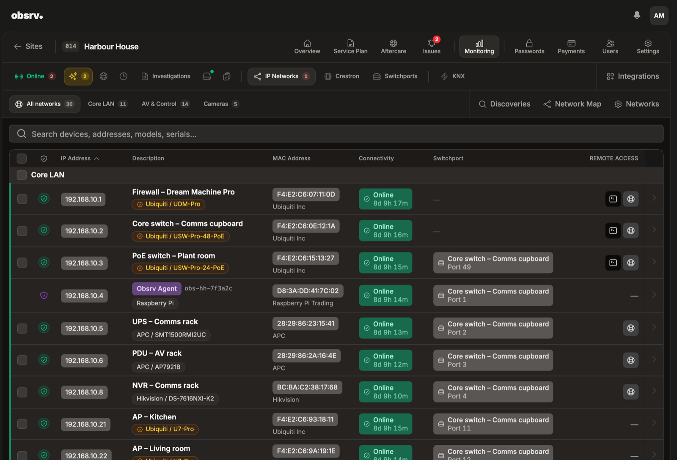Expand the NVR Comms rack row chevron
Screen dimensions: 677x460
click(x=654, y=391)
